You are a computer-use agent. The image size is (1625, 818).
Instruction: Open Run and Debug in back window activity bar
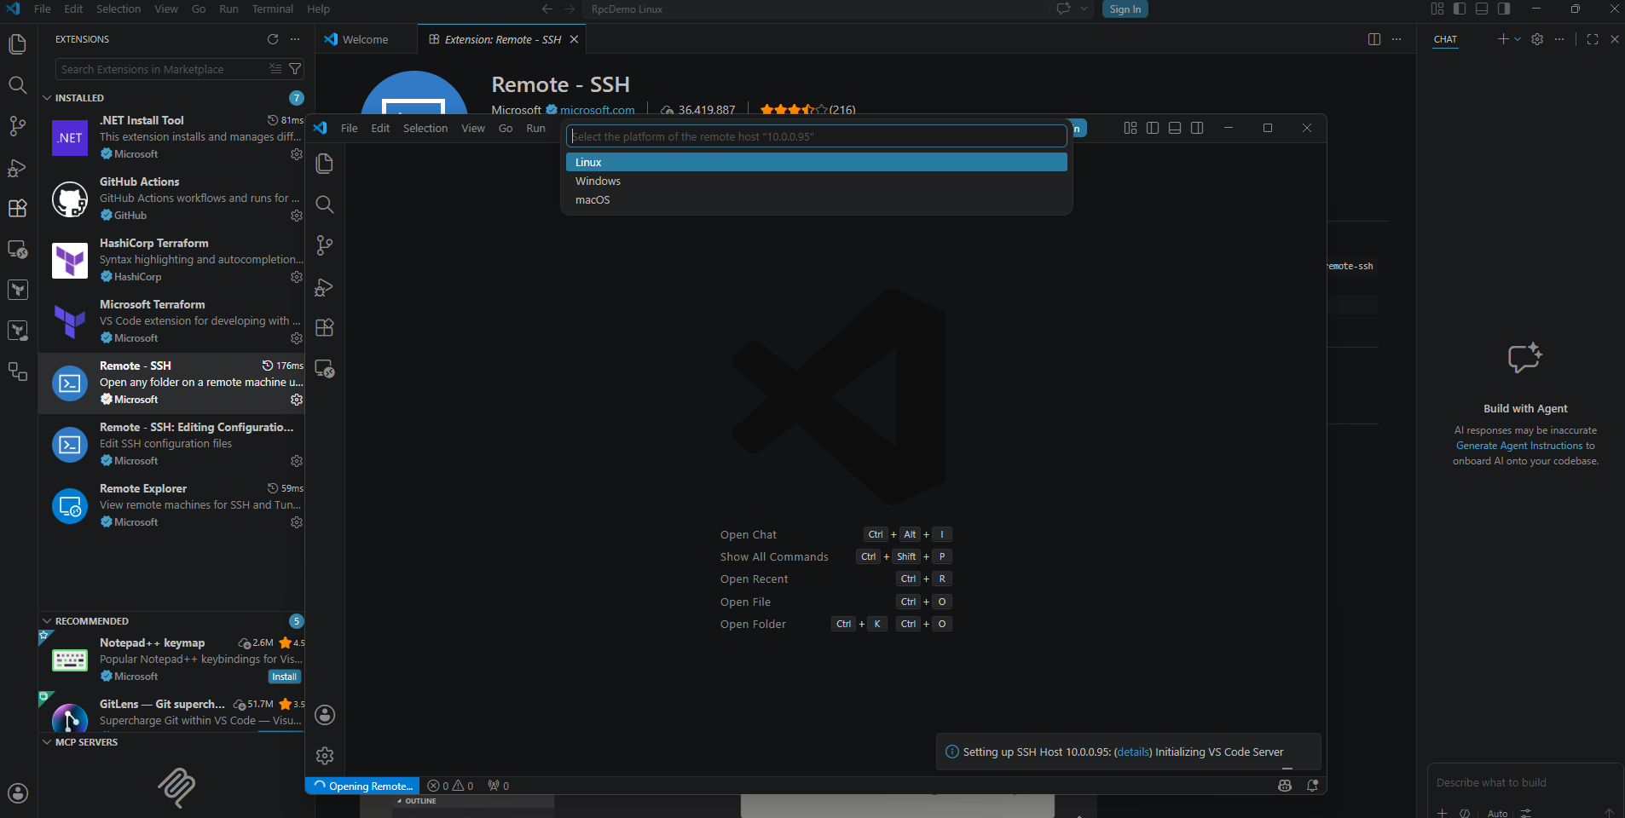(17, 167)
